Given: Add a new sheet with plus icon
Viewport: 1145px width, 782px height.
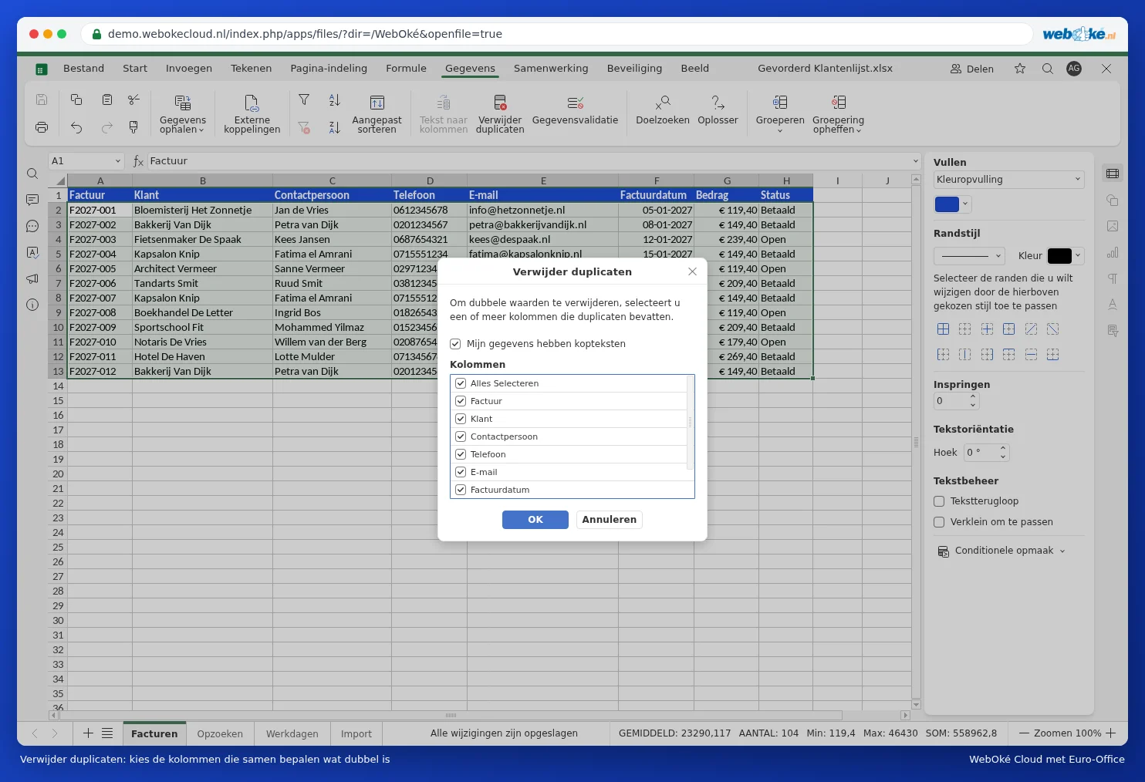Looking at the screenshot, I should (88, 733).
